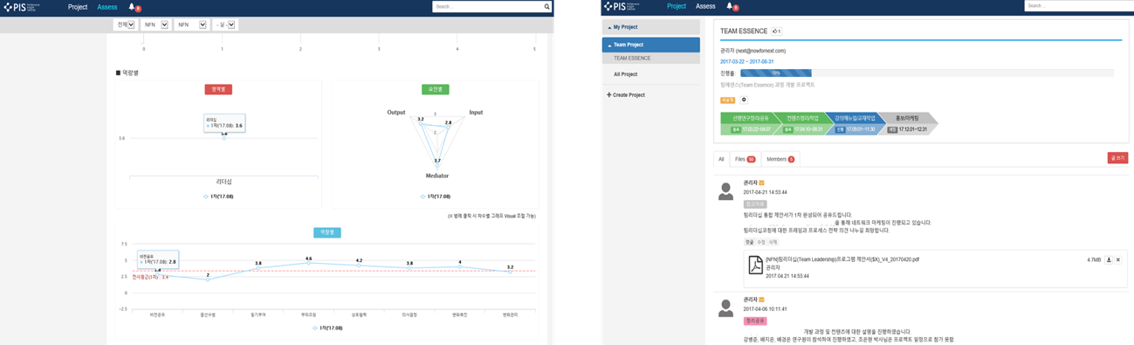Open the first NFN dropdown
Image resolution: width=1134 pixels, height=345 pixels.
point(155,25)
